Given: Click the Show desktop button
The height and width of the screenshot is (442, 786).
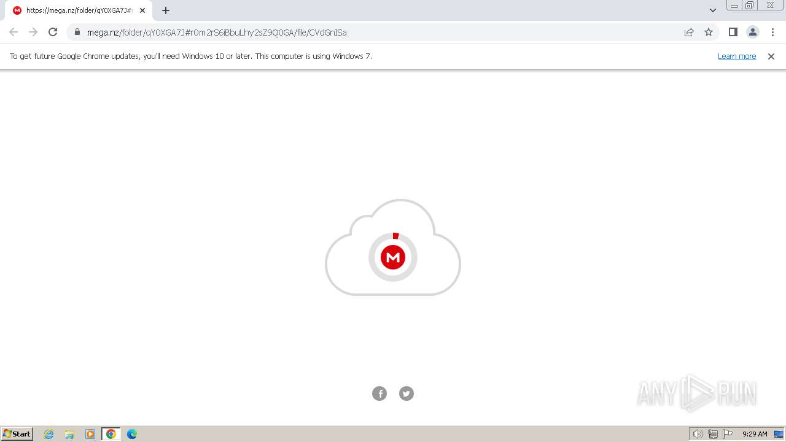Looking at the screenshot, I should pyautogui.click(x=779, y=434).
